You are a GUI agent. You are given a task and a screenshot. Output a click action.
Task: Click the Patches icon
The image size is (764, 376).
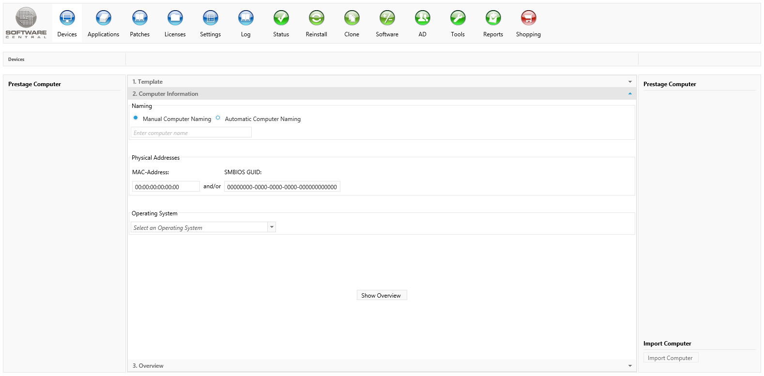(139, 19)
